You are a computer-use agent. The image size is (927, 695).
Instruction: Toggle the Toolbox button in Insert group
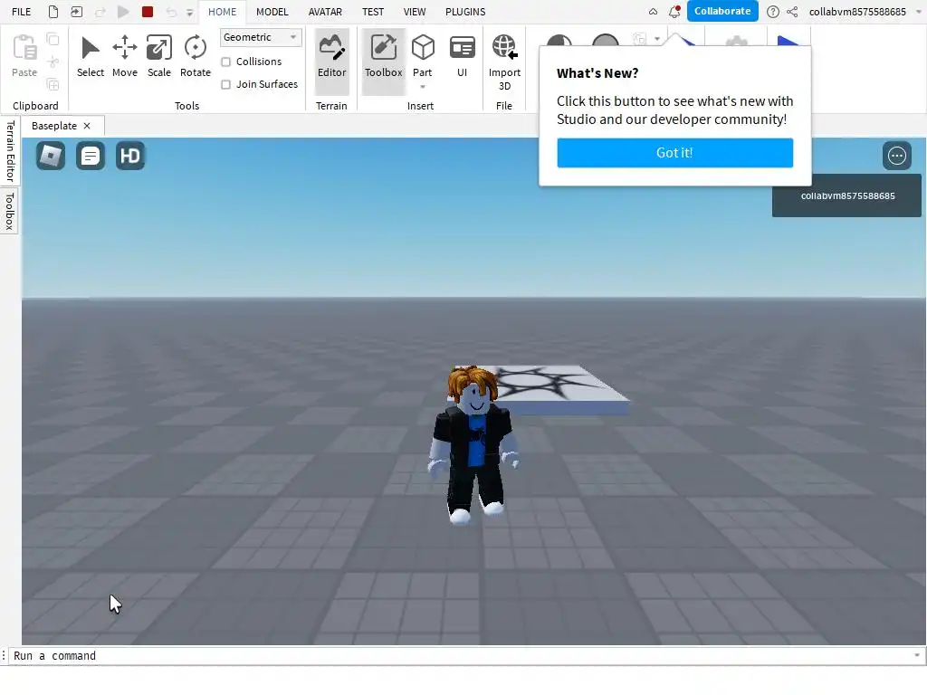pos(383,62)
